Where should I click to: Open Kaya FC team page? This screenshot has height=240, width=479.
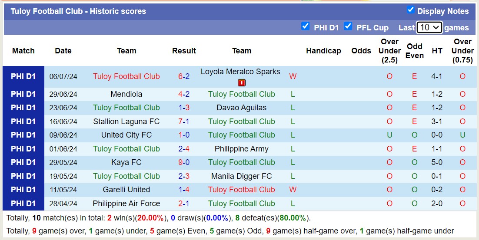click(126, 162)
